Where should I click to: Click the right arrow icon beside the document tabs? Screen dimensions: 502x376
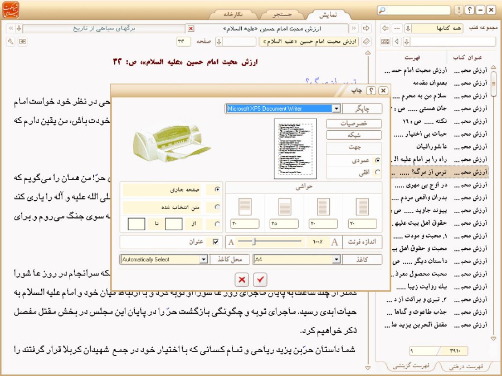tap(366, 28)
